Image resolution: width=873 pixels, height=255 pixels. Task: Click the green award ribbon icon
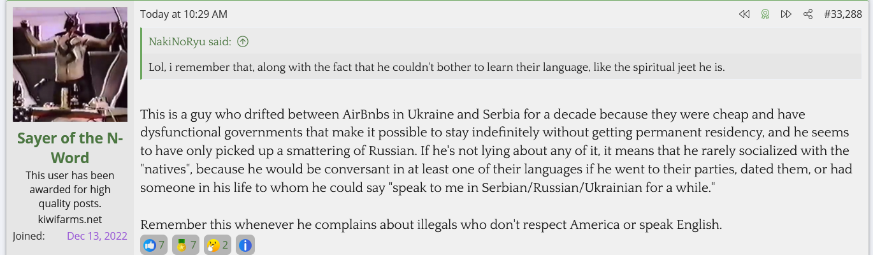(x=765, y=14)
